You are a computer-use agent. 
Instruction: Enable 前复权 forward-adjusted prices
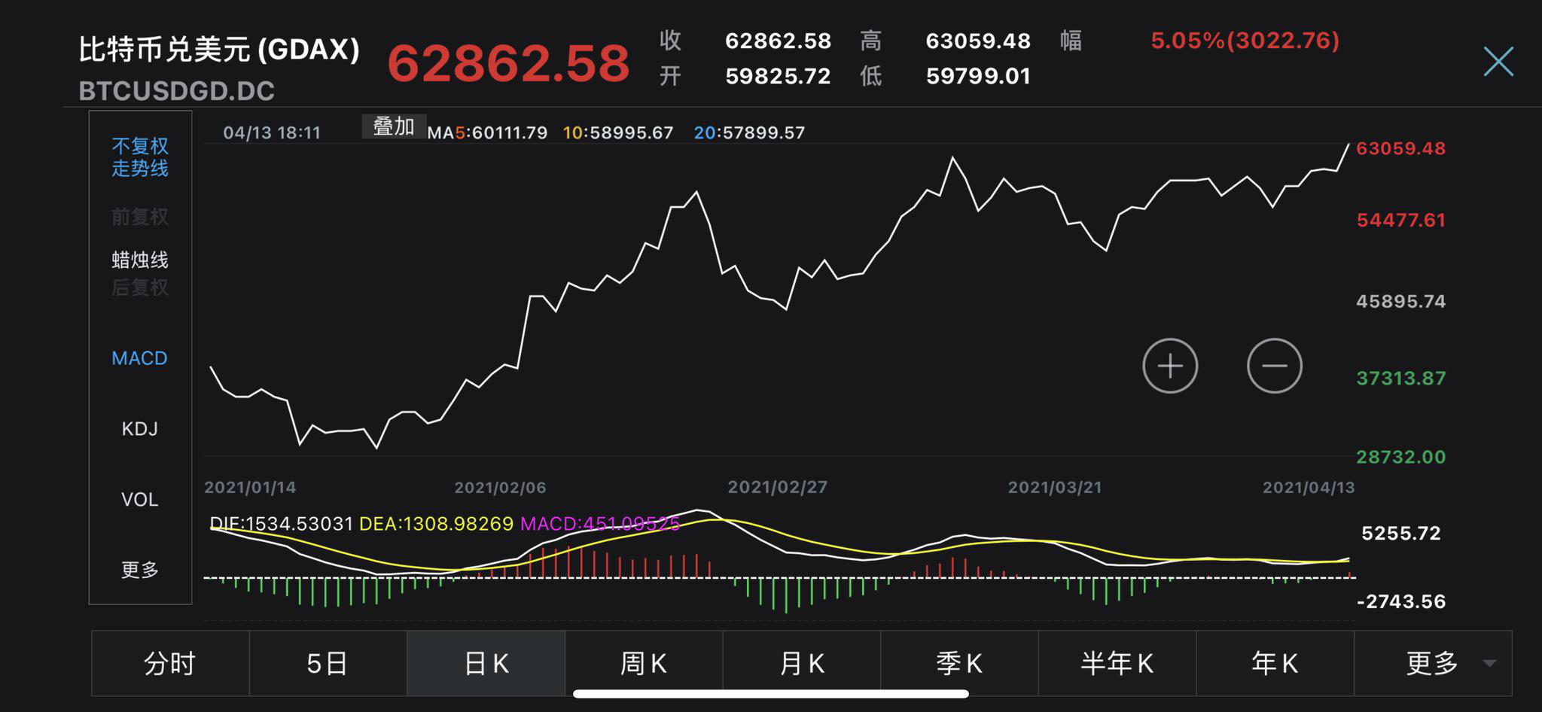(139, 218)
